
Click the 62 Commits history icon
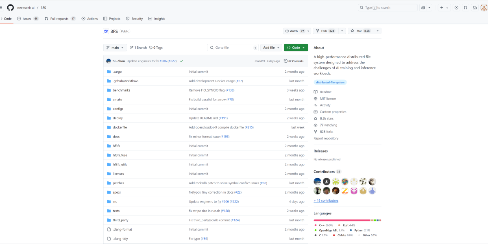click(285, 61)
